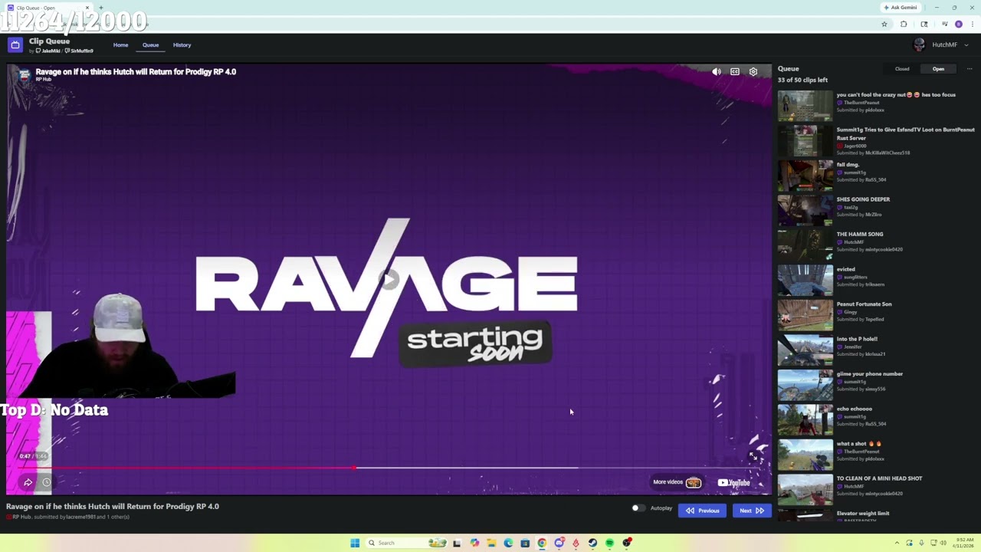The height and width of the screenshot is (552, 981).
Task: Click the More videos button
Action: point(677,482)
